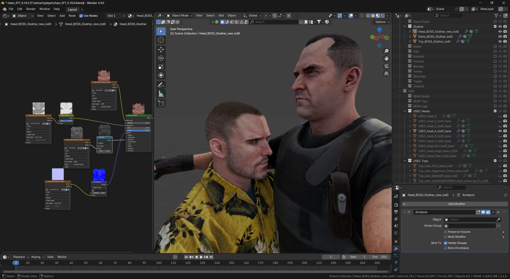Viewport: 510px width, 279px height.
Task: Play the animation
Action: (x=201, y=257)
